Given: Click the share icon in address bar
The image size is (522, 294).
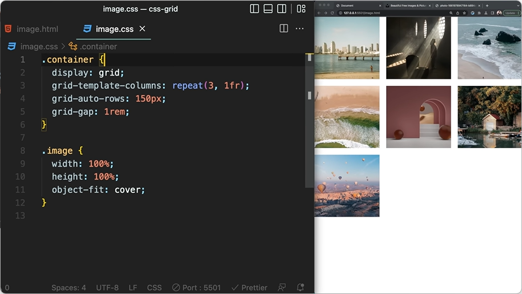Looking at the screenshot, I should (x=457, y=13).
